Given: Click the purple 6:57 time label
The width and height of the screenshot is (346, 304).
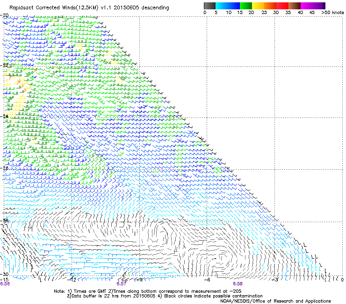Looking at the screenshot, I should (x=122, y=284).
